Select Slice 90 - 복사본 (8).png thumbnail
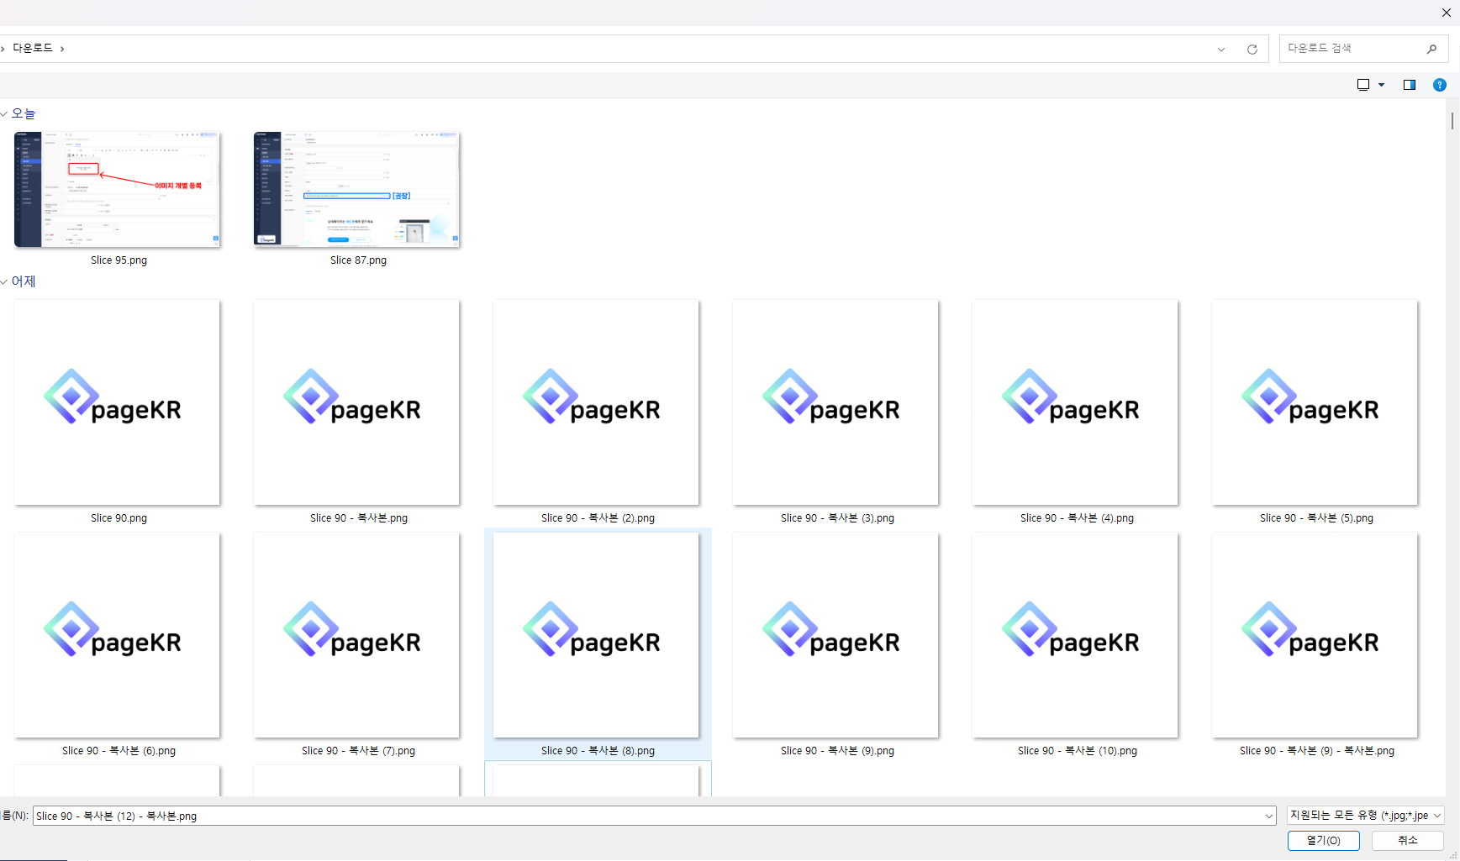 (x=597, y=635)
